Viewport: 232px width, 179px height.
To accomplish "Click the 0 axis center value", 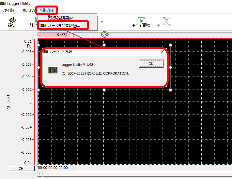I will [x=30, y=102].
